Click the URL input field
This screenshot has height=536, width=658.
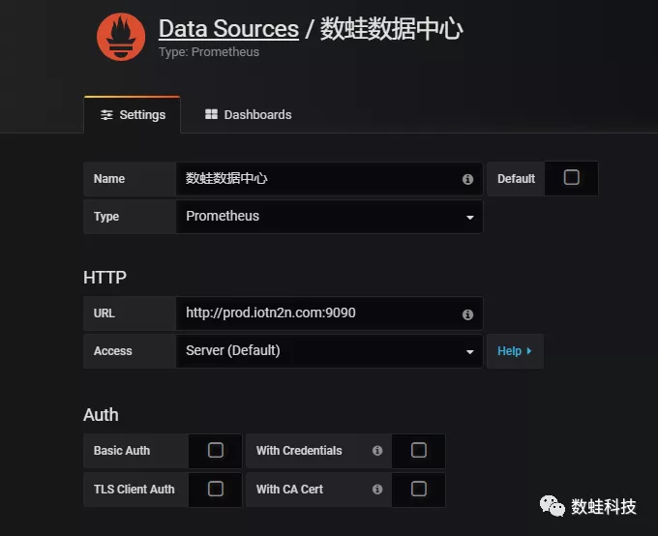tap(329, 313)
